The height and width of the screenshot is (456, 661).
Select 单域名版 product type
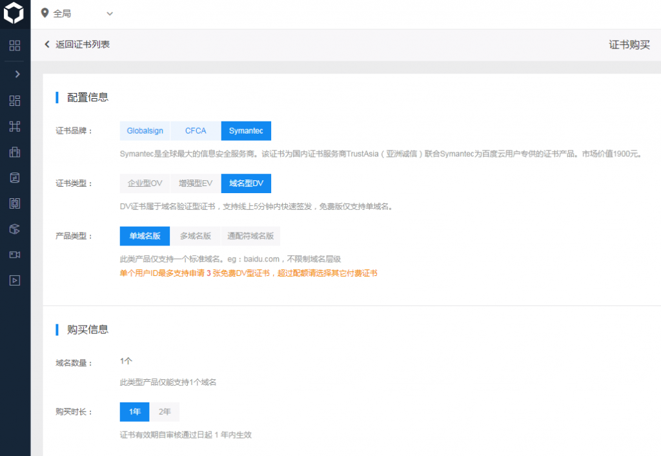click(145, 236)
